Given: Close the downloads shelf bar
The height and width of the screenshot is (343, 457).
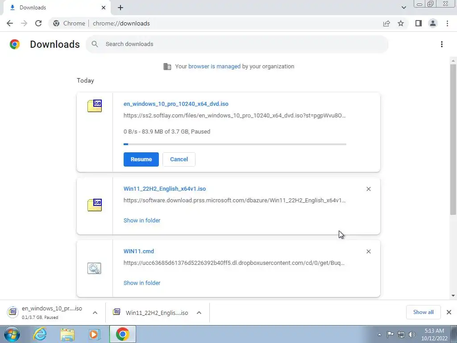Looking at the screenshot, I should 449,312.
